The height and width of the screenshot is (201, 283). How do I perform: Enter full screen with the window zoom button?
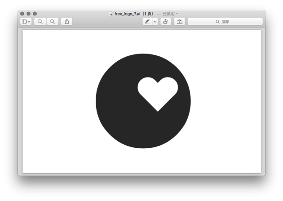(35, 14)
